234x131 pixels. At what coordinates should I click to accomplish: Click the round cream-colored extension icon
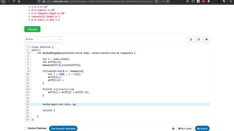point(209,1)
